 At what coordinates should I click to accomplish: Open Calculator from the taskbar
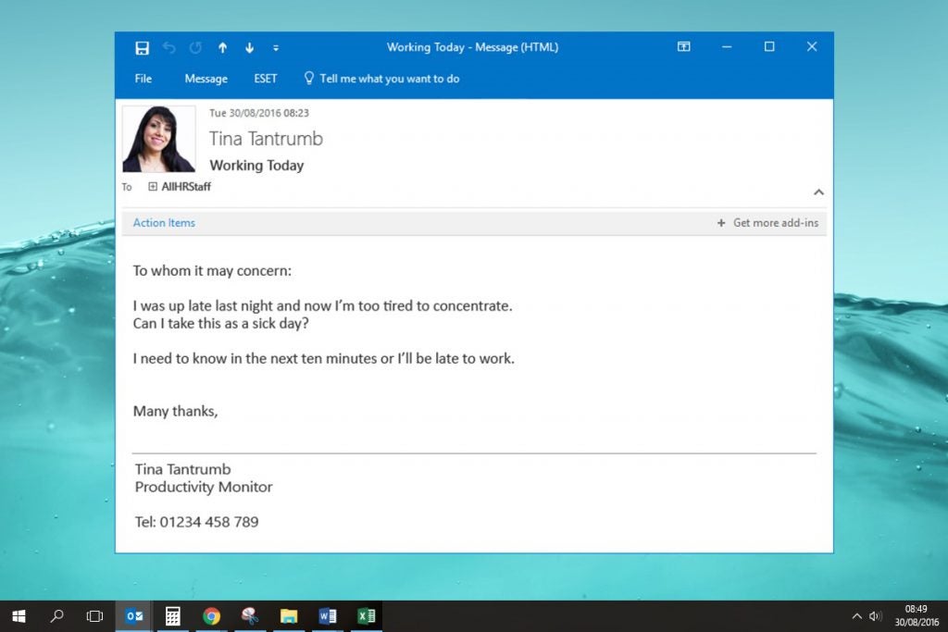173,616
